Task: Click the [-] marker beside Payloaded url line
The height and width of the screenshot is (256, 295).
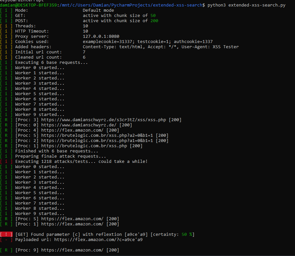Action: point(6,239)
